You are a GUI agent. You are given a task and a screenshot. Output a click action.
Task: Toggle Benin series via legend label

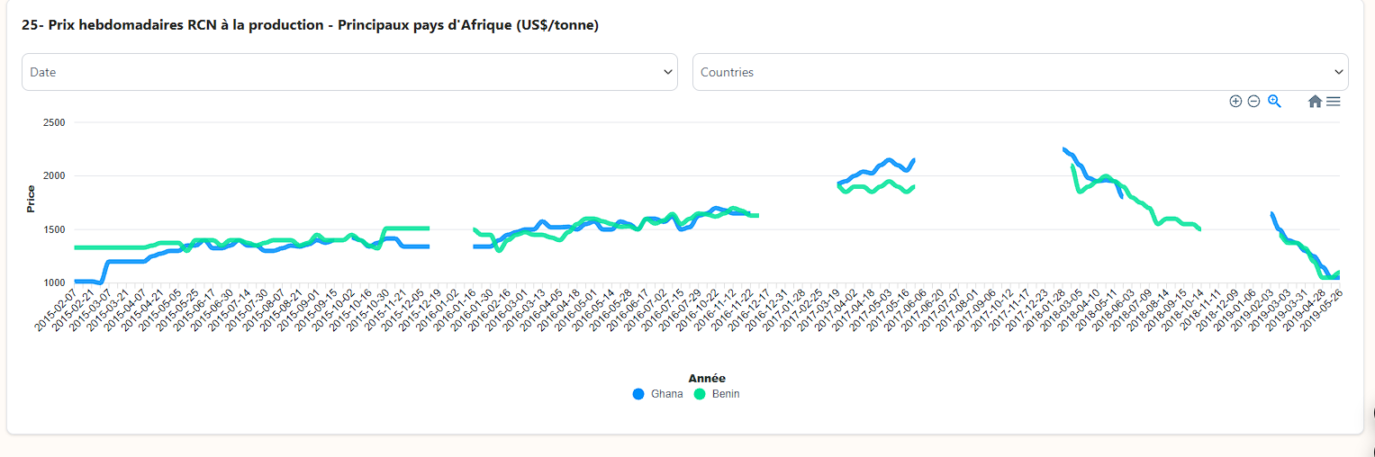pos(726,394)
